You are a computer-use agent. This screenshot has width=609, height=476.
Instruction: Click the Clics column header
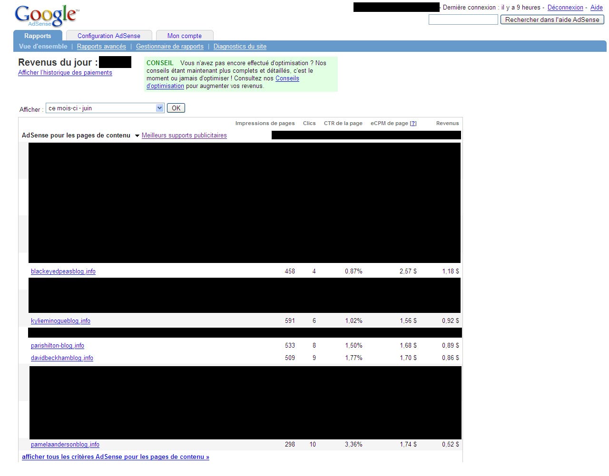point(309,123)
